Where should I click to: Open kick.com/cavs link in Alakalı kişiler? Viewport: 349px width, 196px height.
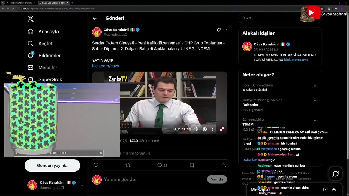point(296,60)
